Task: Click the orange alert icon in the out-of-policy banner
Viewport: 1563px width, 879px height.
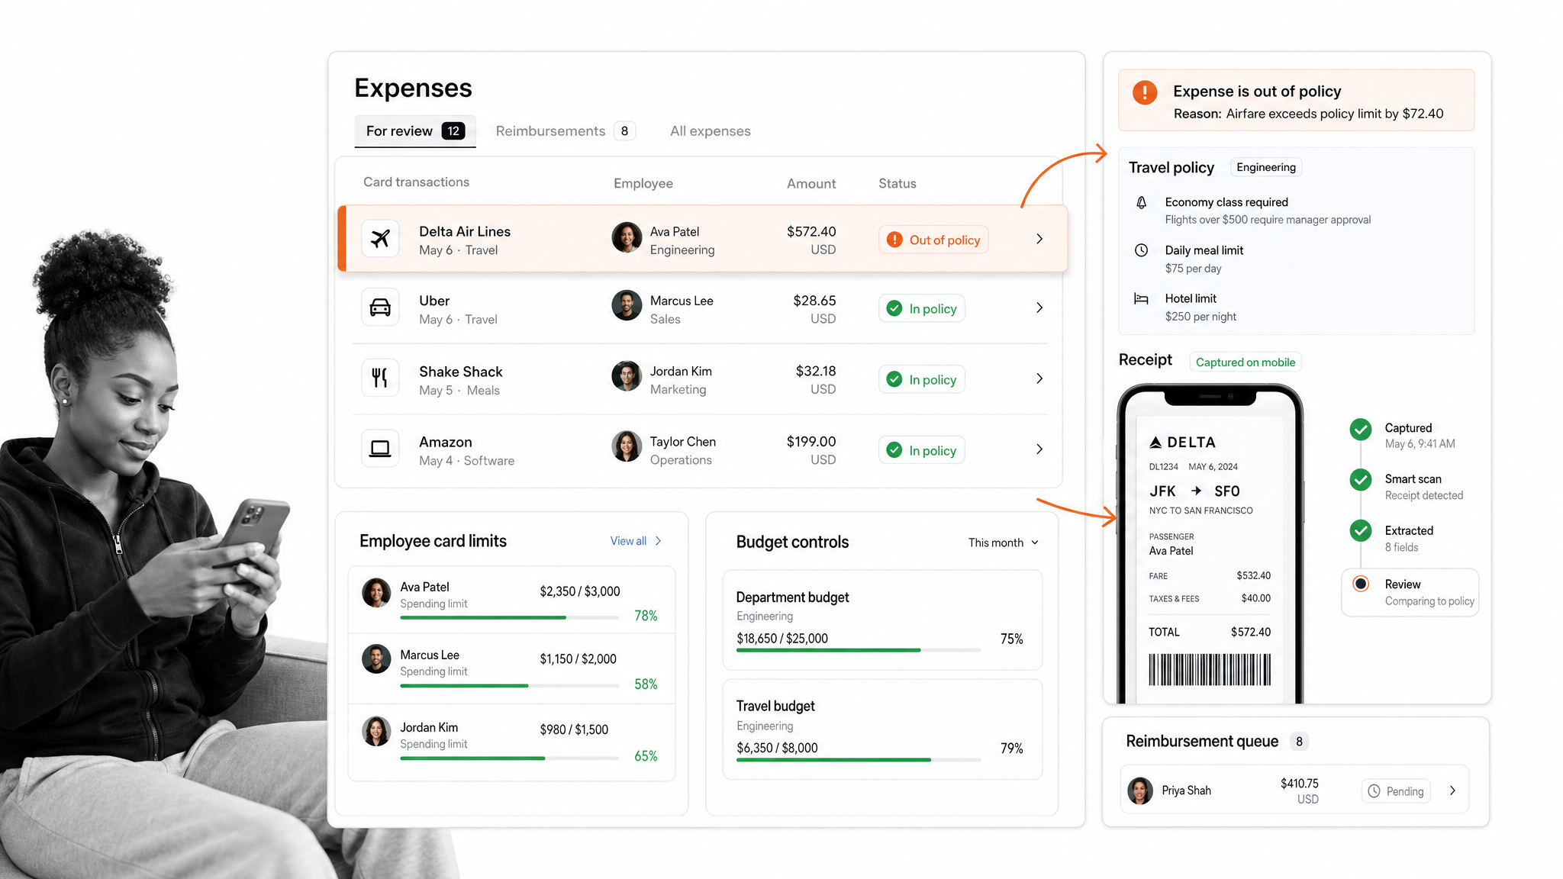Action: (x=1144, y=92)
